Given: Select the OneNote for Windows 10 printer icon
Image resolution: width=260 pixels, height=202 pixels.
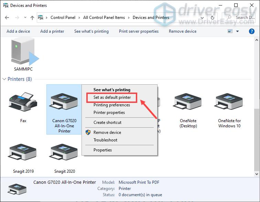Looking at the screenshot, I should [229, 102].
